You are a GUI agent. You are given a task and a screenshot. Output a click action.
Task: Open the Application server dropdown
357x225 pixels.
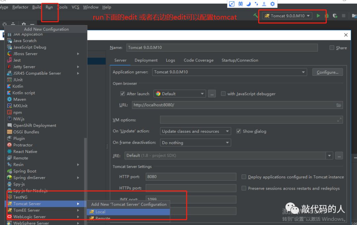coord(229,72)
